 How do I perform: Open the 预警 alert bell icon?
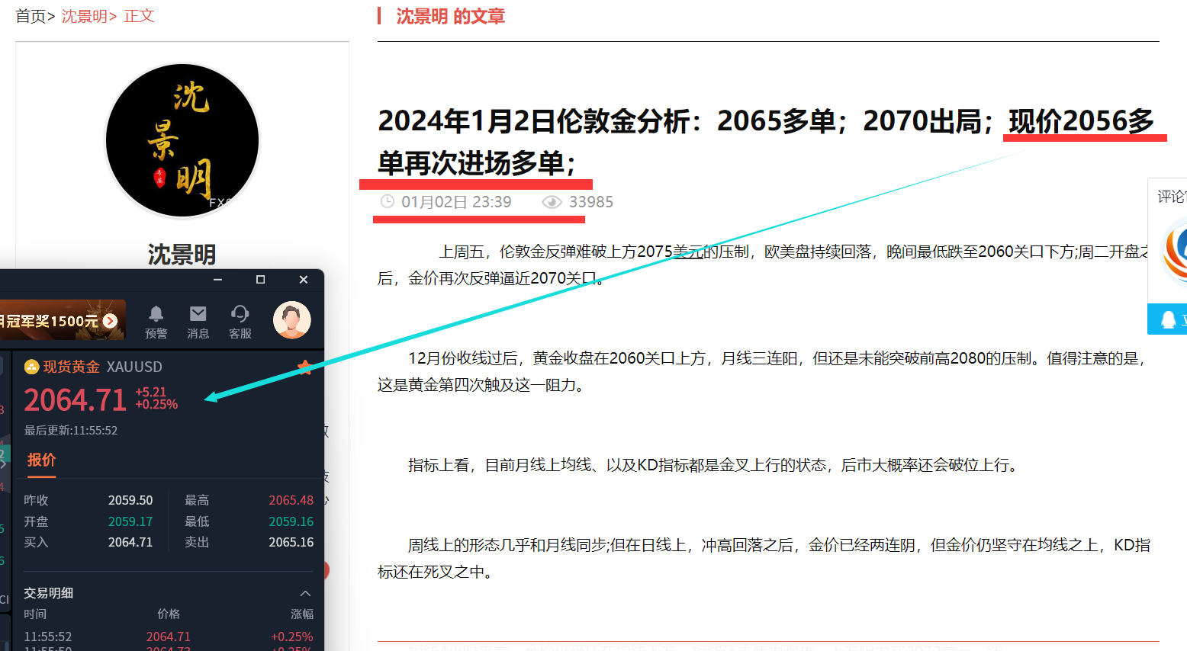point(156,314)
